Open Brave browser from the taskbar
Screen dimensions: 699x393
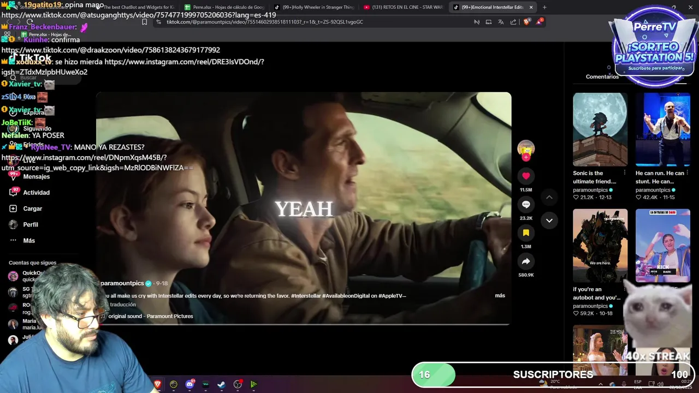157,384
